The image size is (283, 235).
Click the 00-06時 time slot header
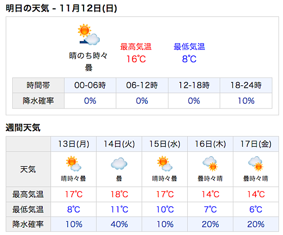[x=90, y=85]
